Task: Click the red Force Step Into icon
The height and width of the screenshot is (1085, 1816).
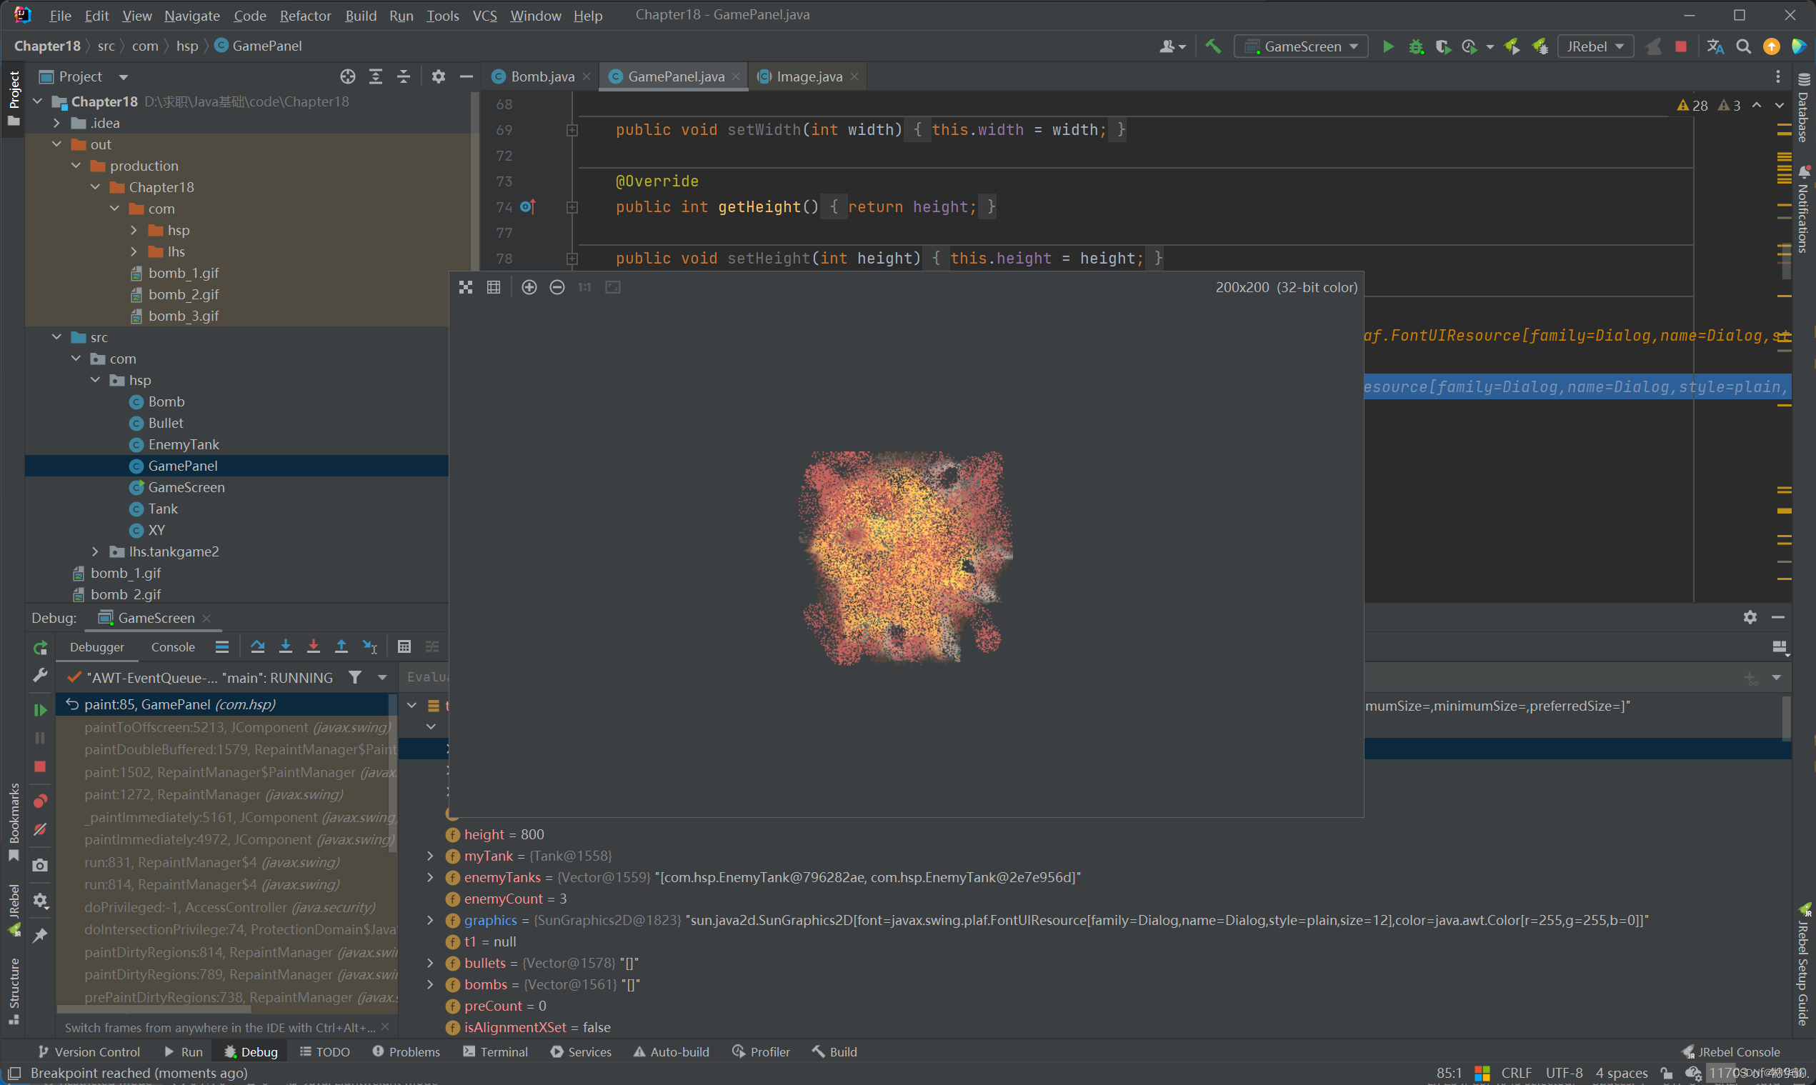Action: tap(314, 646)
